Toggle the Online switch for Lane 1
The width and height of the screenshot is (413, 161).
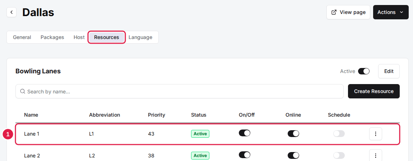[293, 134]
